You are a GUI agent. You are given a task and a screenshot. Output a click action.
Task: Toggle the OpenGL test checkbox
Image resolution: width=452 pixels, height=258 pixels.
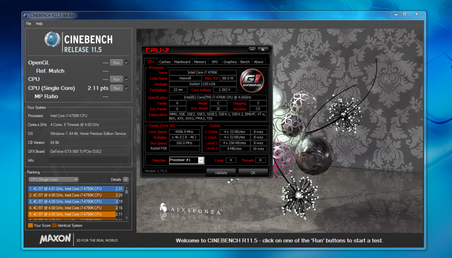(x=127, y=63)
